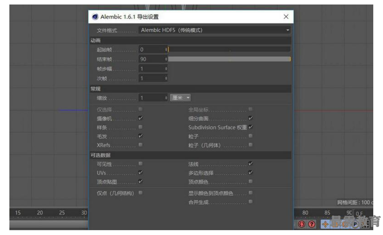The height and width of the screenshot is (235, 383).
Task: Uncheck Subdivision Surface 权重 checkbox
Action: (x=250, y=127)
